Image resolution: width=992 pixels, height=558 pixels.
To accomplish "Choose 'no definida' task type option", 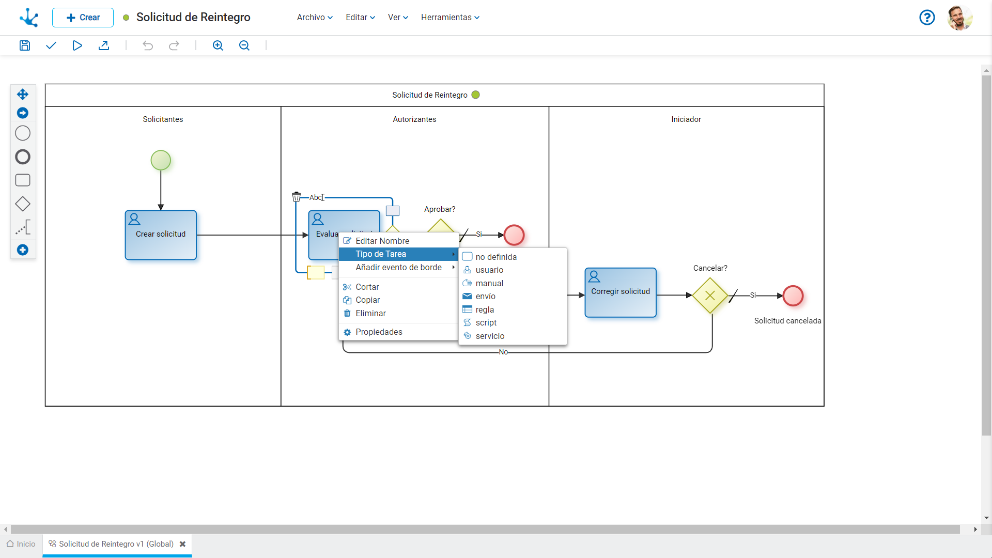I will 495,257.
